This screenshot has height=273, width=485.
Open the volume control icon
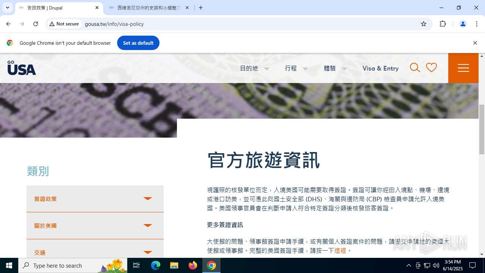(436, 265)
